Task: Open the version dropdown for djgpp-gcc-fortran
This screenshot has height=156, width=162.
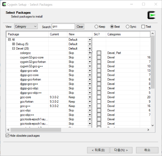Action: (x=90, y=80)
